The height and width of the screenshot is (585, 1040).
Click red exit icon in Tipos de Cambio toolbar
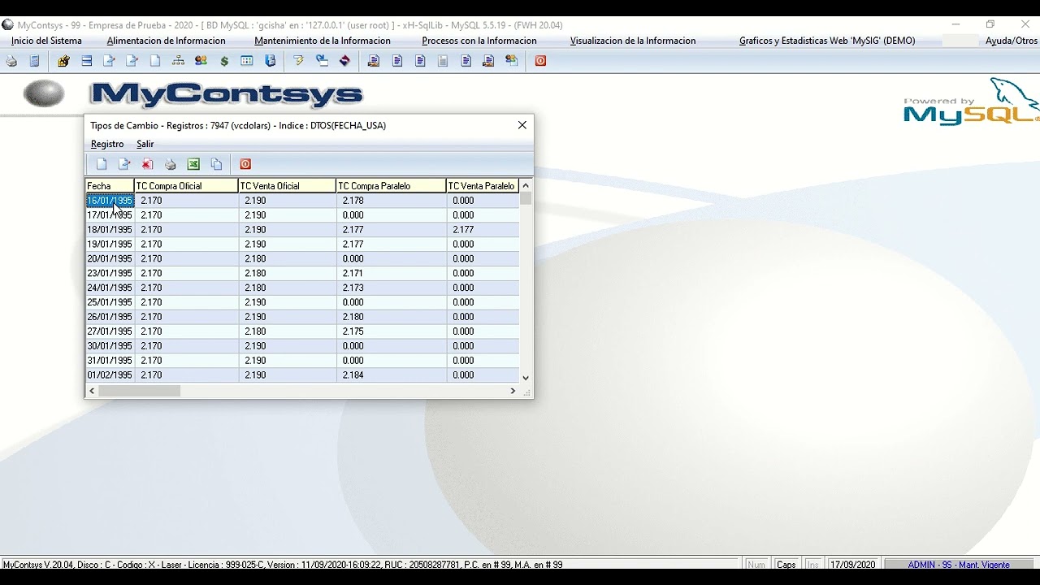coord(245,164)
